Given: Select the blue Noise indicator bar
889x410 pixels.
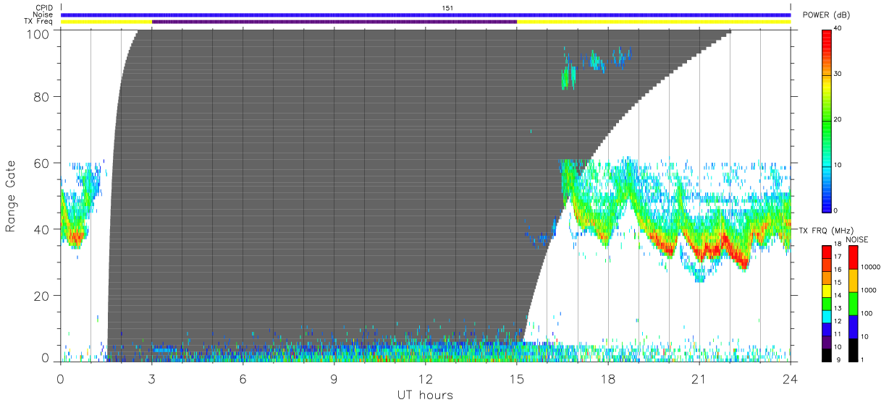Looking at the screenshot, I should [x=426, y=14].
